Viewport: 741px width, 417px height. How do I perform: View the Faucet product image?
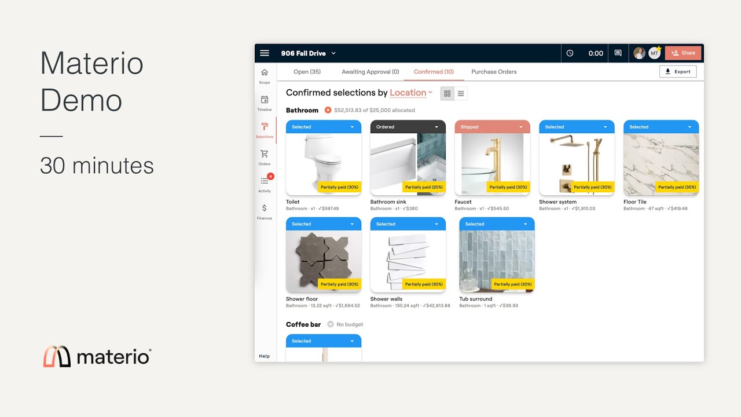493,164
